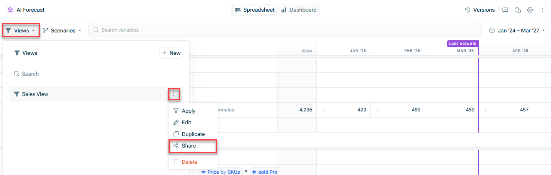Open the Scenarios dropdown
The width and height of the screenshot is (551, 175).
[x=62, y=30]
